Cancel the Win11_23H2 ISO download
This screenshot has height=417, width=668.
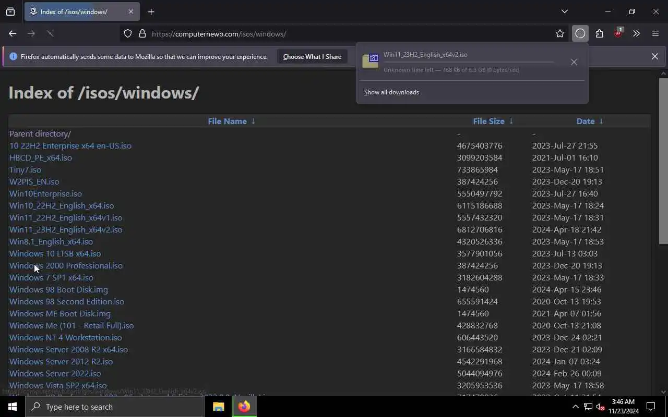[x=574, y=62]
